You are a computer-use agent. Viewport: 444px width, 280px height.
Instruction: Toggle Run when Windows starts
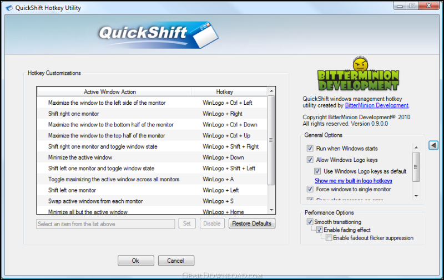point(310,148)
